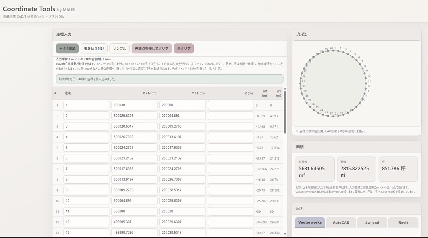This screenshot has height=238, width=428.
Task: Click the 表を貼り付け button
Action: pos(94,48)
